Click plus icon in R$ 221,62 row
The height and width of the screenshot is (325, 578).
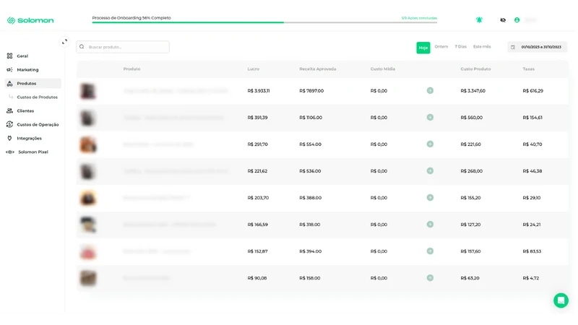pos(430,170)
